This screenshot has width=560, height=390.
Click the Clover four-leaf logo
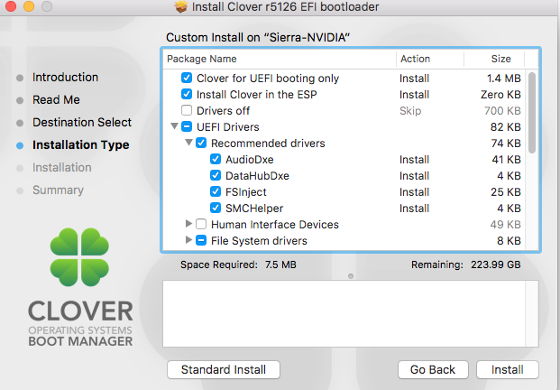79,257
